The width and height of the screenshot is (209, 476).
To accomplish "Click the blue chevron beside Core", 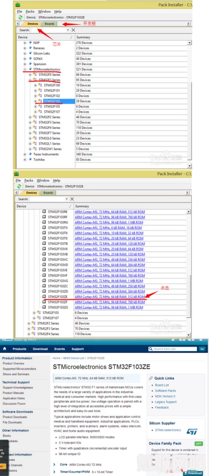I will click(x=54, y=464).
